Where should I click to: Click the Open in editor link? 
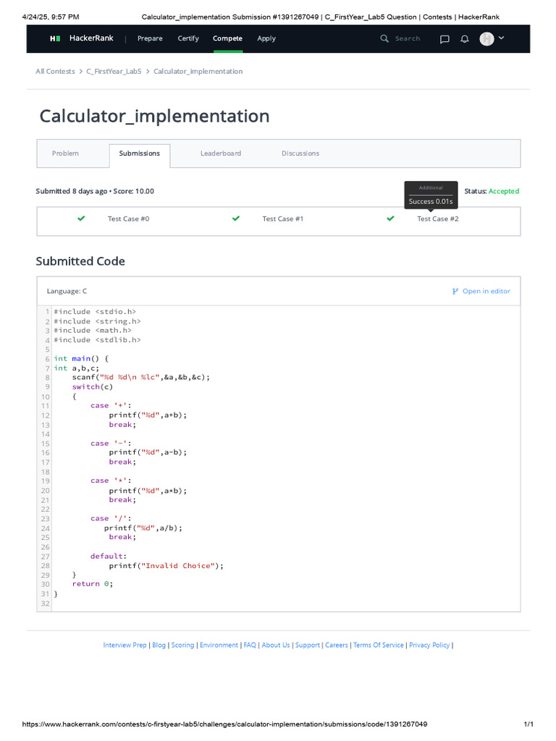pos(486,291)
